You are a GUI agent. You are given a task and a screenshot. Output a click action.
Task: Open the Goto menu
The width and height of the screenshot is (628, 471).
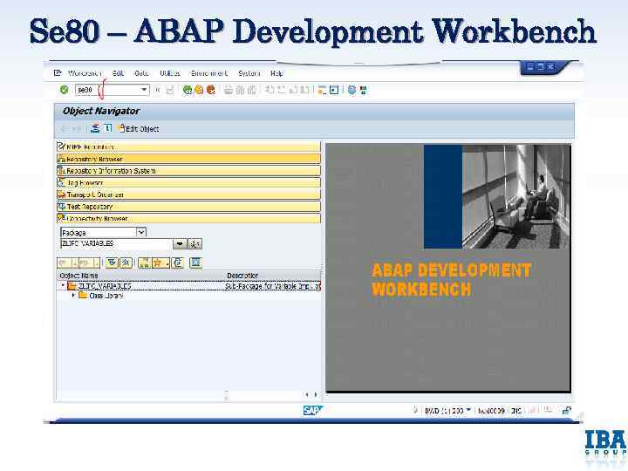[x=141, y=73]
